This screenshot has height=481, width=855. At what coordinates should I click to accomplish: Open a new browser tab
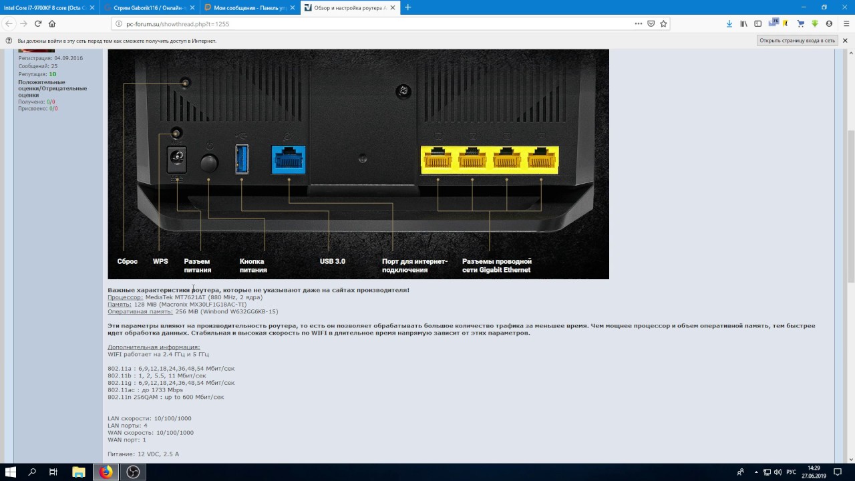(x=407, y=7)
